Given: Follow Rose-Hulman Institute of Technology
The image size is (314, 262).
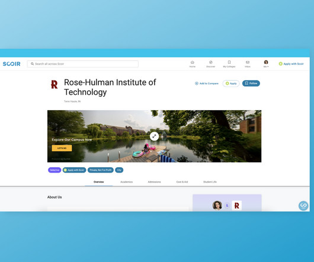Looking at the screenshot, I should 251,84.
